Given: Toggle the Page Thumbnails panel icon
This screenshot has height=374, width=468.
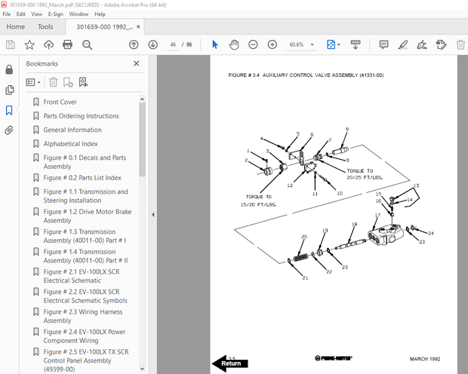Looking at the screenshot, I should tap(9, 90).
